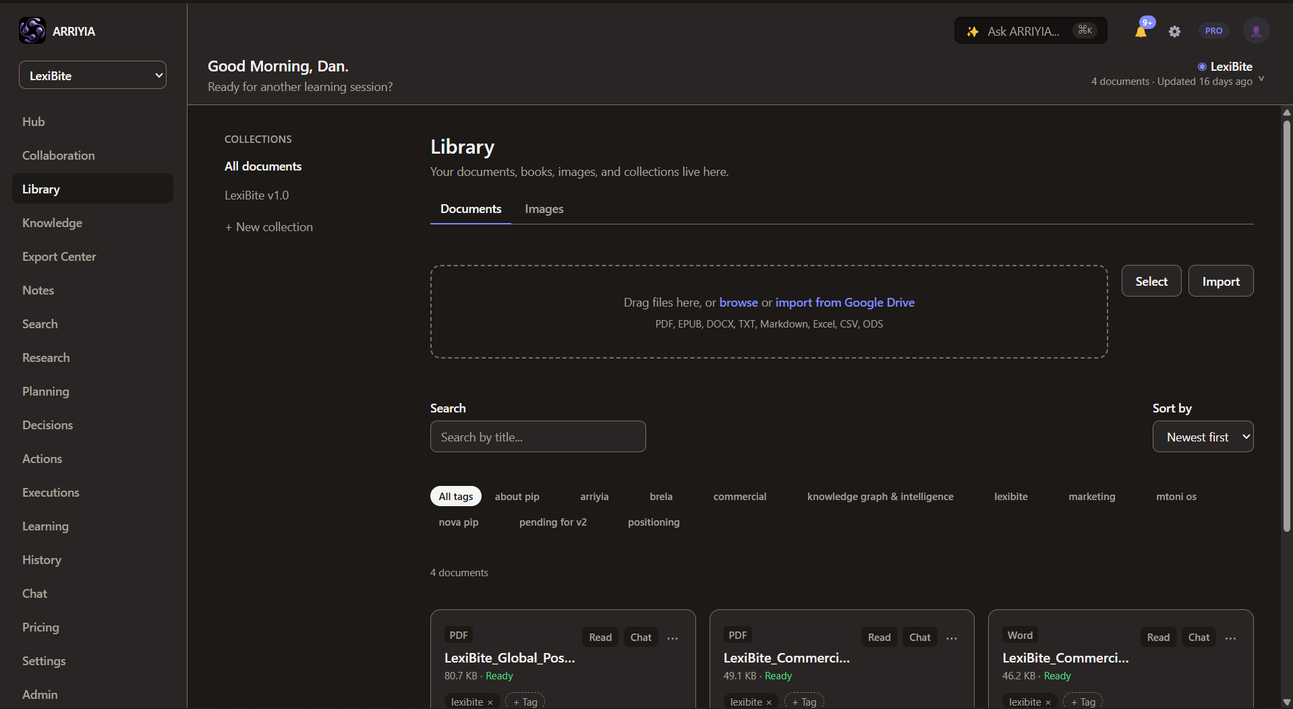1293x709 pixels.
Task: Chat with the LexiBite_Global_Pos PDF
Action: tap(641, 638)
